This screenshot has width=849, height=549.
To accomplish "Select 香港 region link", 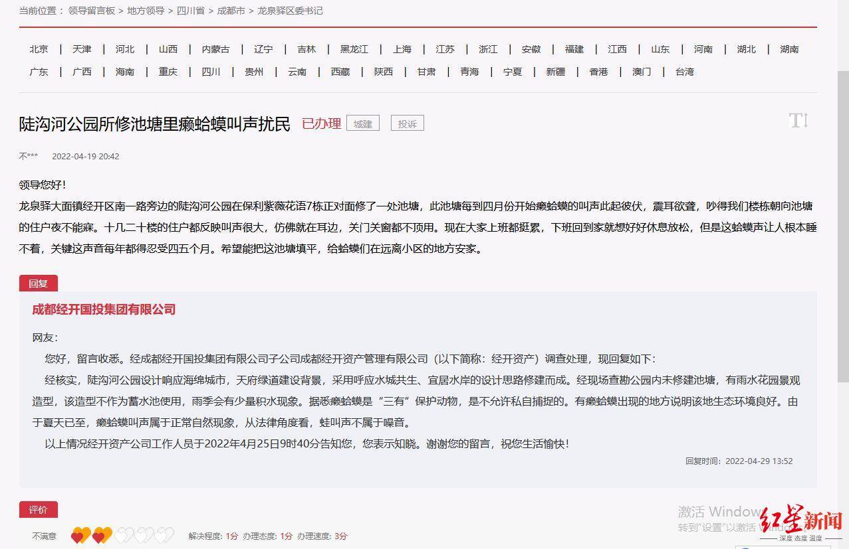I will click(599, 72).
